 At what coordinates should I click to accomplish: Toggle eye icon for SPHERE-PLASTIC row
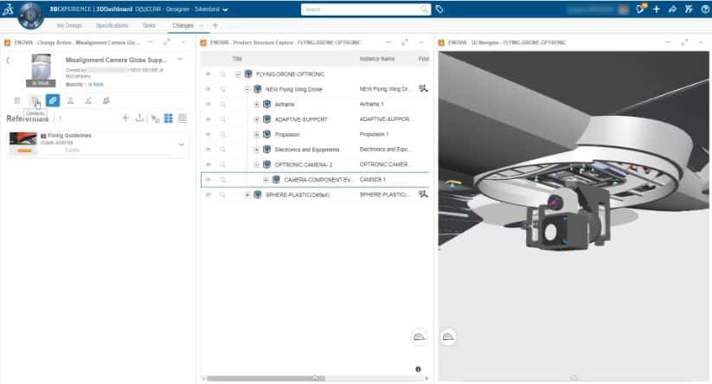pos(208,195)
